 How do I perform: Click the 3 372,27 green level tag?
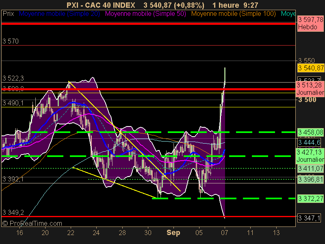coord(310,198)
